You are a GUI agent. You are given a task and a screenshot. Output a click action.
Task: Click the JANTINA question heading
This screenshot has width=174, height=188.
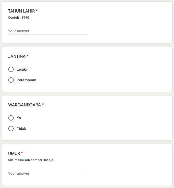17,56
